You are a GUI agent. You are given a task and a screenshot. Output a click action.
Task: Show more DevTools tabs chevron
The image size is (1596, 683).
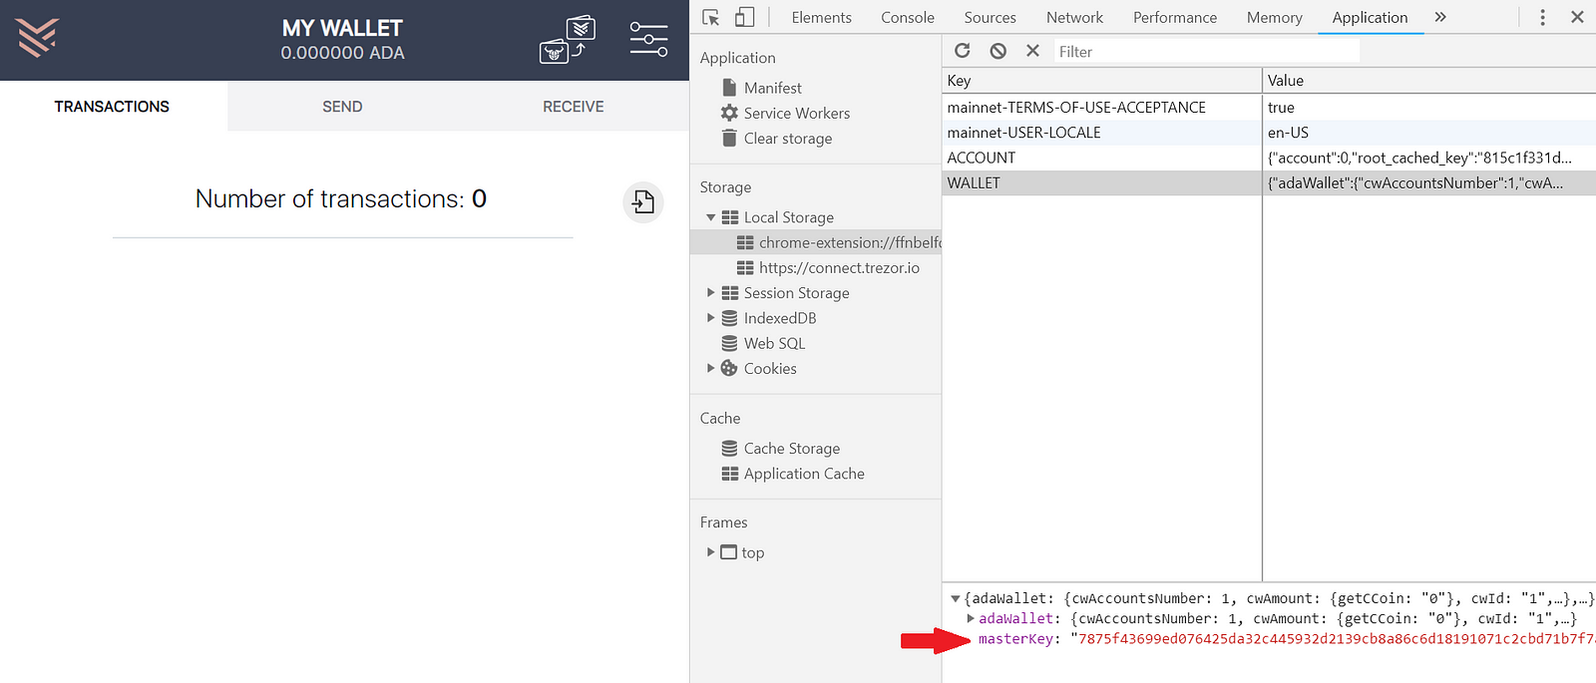click(1440, 17)
